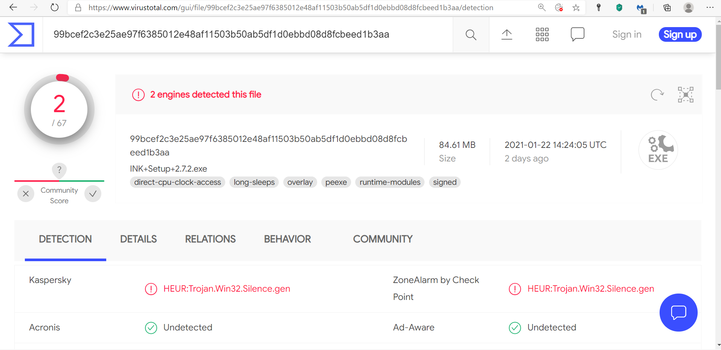Open browser Collections

pyautogui.click(x=667, y=8)
